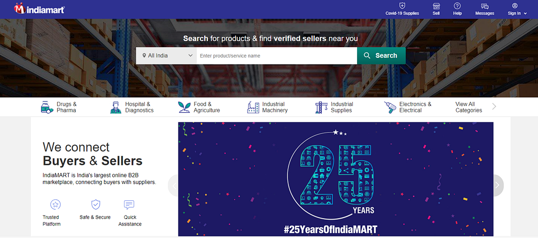Open the Help question mark icon
The width and height of the screenshot is (538, 238).
click(x=457, y=6)
